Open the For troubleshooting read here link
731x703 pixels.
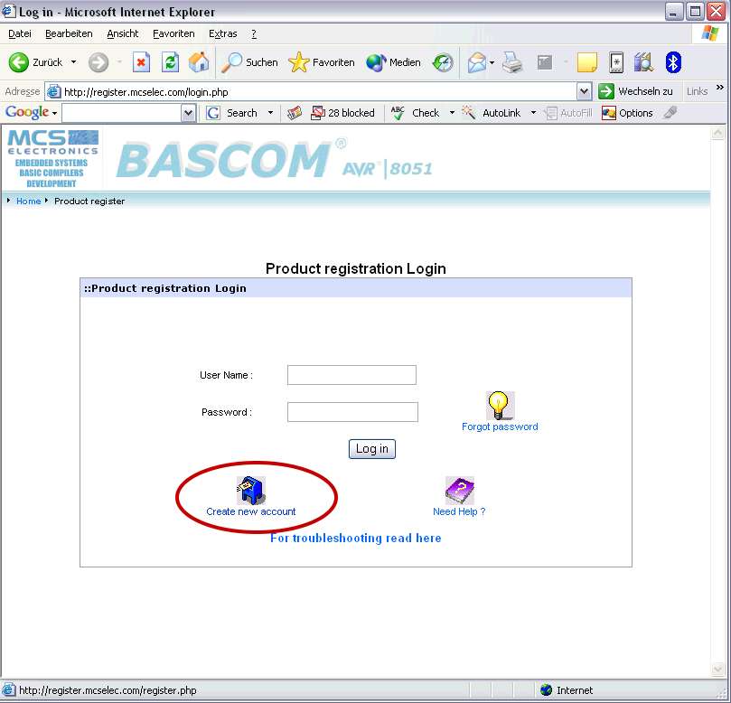pos(356,538)
